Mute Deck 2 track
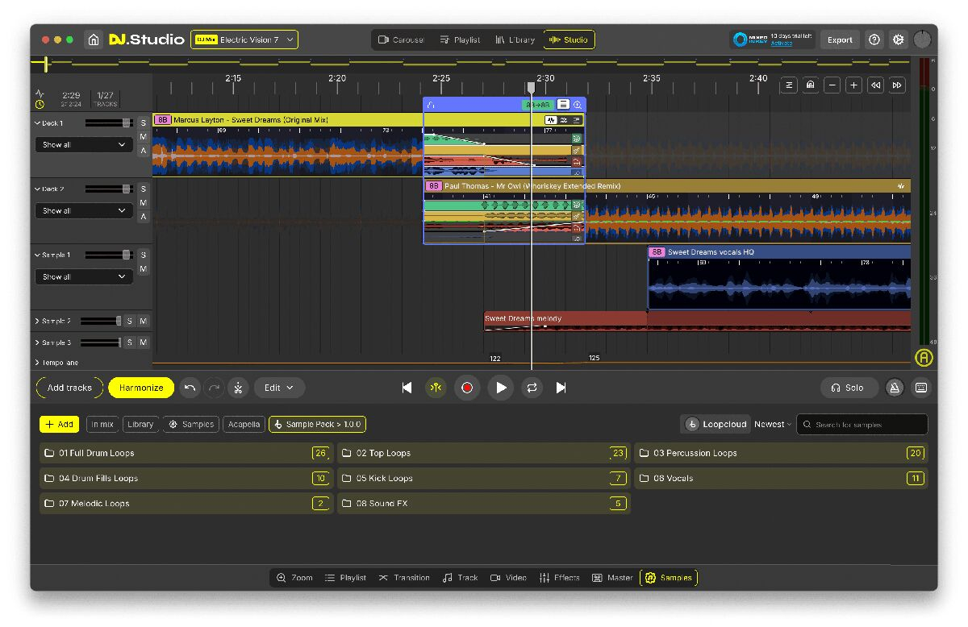The width and height of the screenshot is (968, 627). 144,202
